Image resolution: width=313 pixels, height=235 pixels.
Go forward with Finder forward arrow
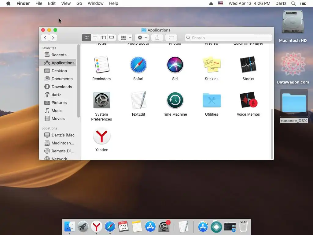[53, 38]
